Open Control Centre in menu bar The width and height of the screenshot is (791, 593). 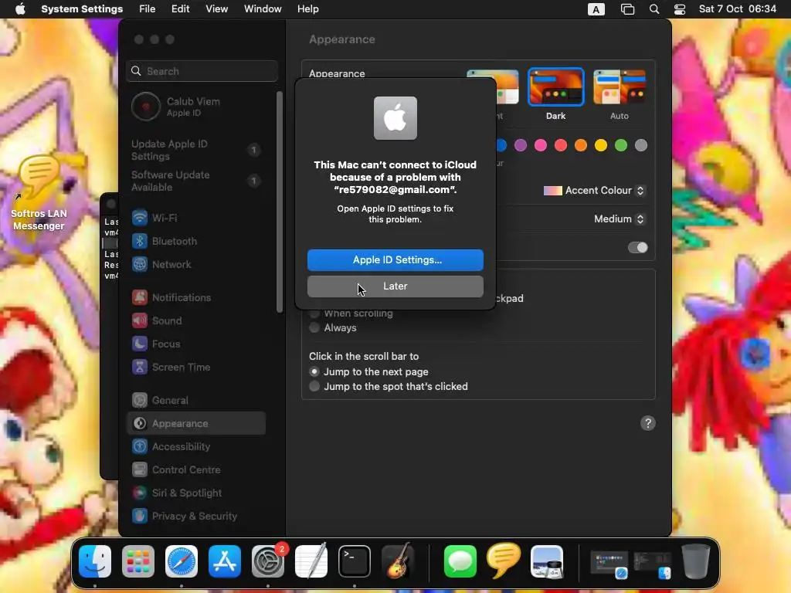680,9
